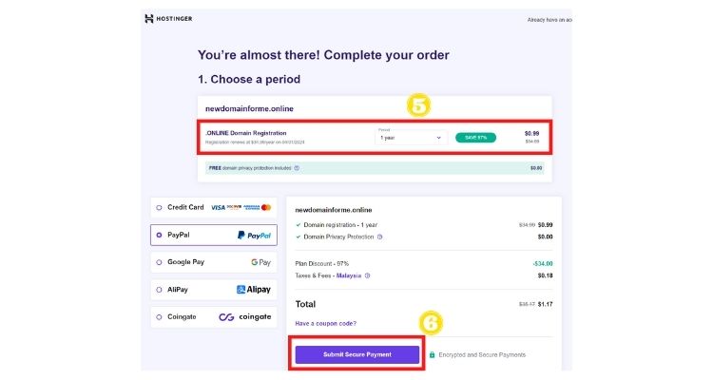Click the Save 97% green badge
The width and height of the screenshot is (713, 380).
click(x=475, y=137)
